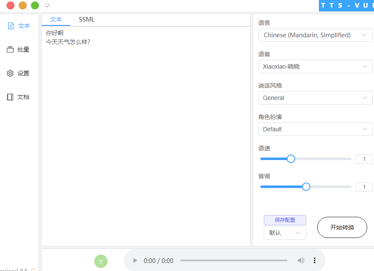Screen dimensions: 374x271
Task: Click the 保存配置 save config button
Action: [285, 220]
